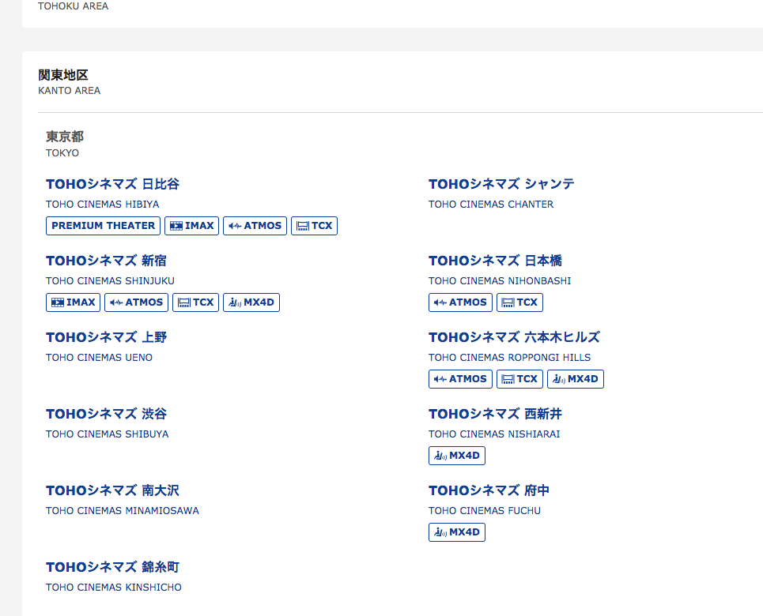Select TOHO Cinemas Shinjuku theater
The image size is (763, 616).
click(106, 261)
